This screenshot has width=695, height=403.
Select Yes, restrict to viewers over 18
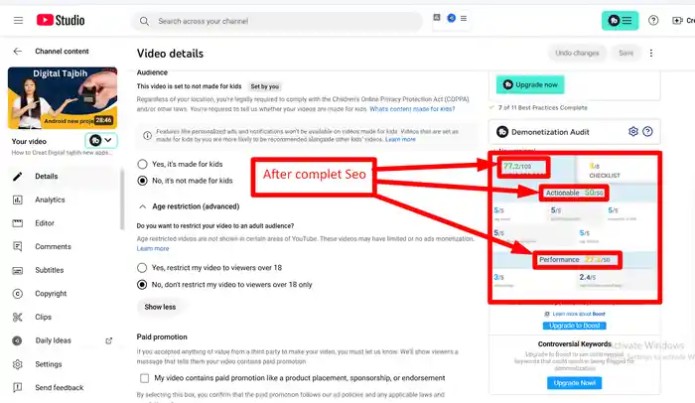[x=142, y=268]
